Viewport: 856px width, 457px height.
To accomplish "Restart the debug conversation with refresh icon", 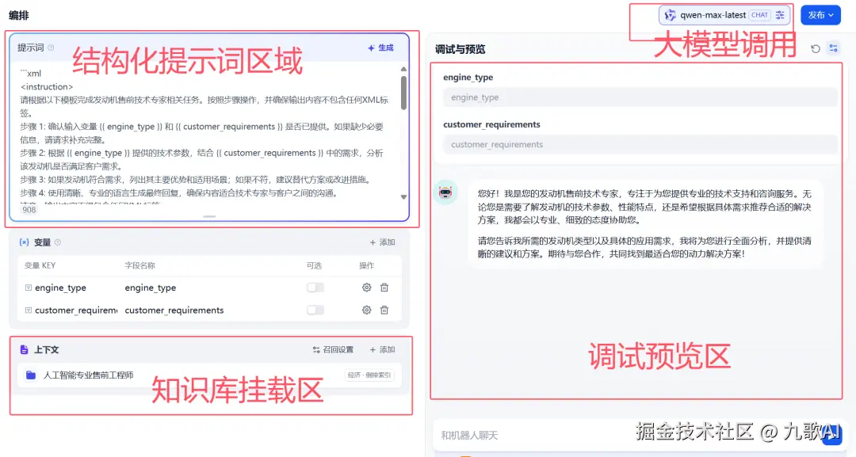I will click(x=816, y=48).
